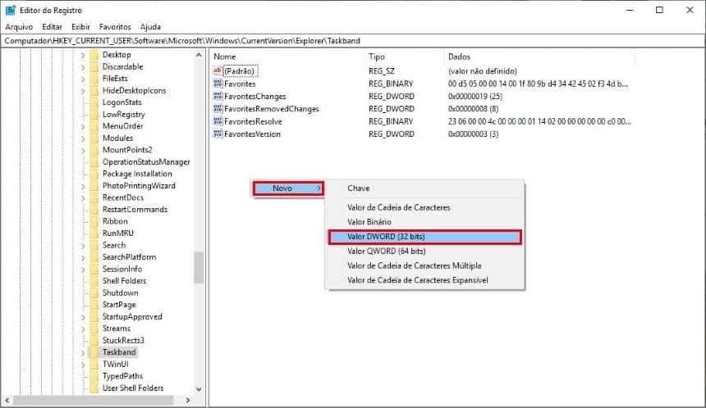Click the FavoritesResolve binary value icon

(x=218, y=121)
